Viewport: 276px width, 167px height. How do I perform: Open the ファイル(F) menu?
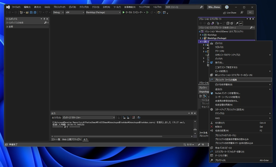(16, 7)
